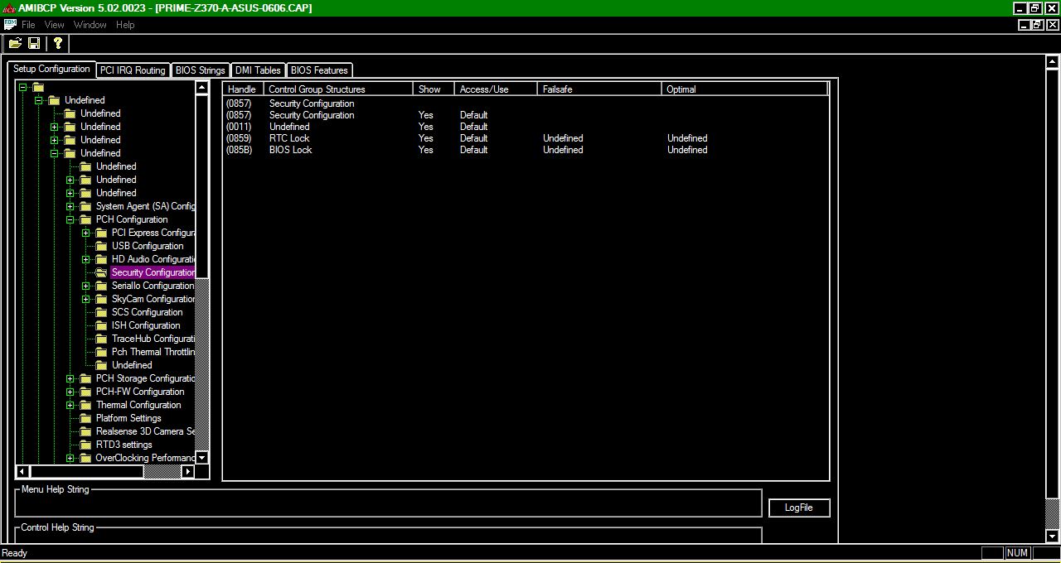Expand SkyCam Configuration node
Image resolution: width=1061 pixels, height=563 pixels.
(x=85, y=299)
